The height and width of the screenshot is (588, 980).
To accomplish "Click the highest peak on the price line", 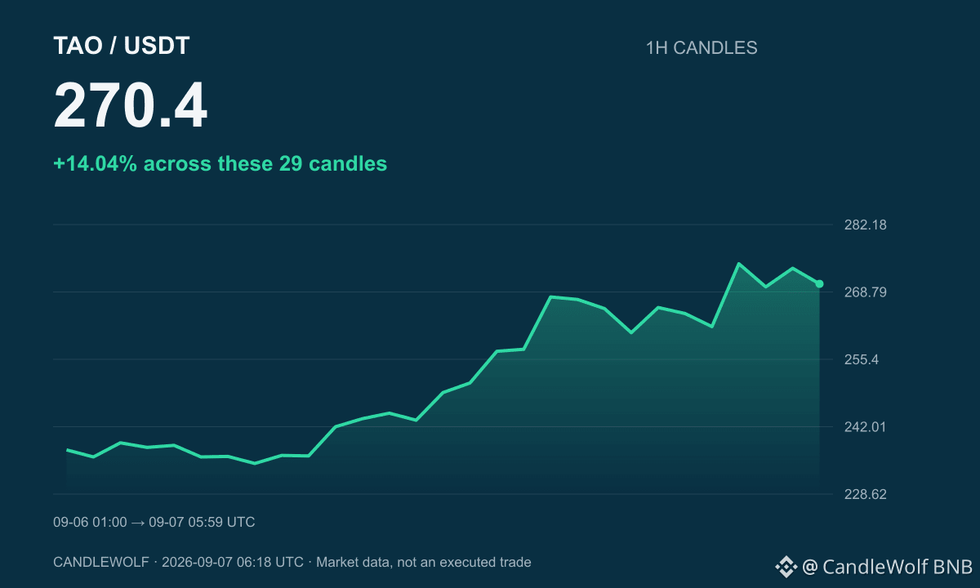I will click(x=738, y=264).
